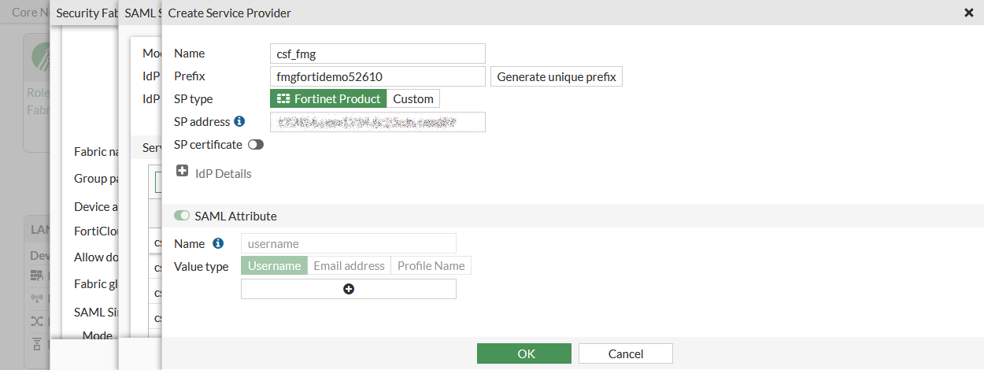The height and width of the screenshot is (370, 984).
Task: Choose Email address value type
Action: coord(349,266)
